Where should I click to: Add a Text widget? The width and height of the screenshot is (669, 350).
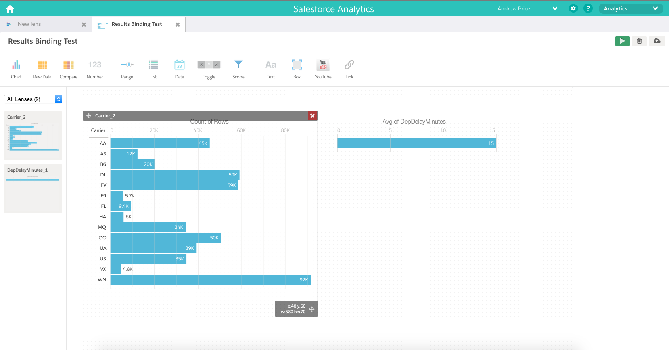(271, 69)
